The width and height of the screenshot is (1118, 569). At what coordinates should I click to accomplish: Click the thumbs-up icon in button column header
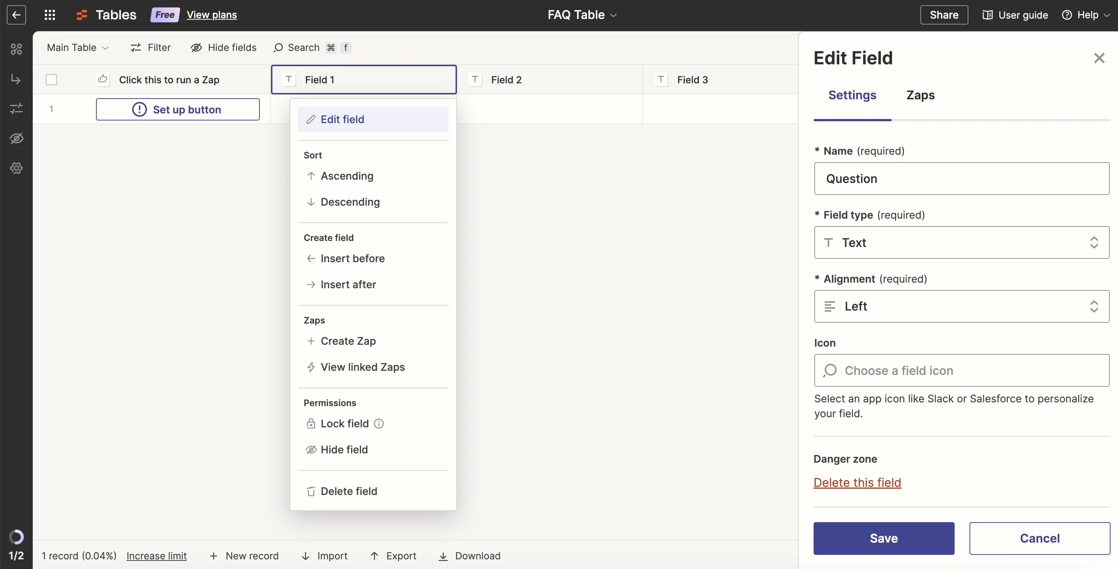103,79
